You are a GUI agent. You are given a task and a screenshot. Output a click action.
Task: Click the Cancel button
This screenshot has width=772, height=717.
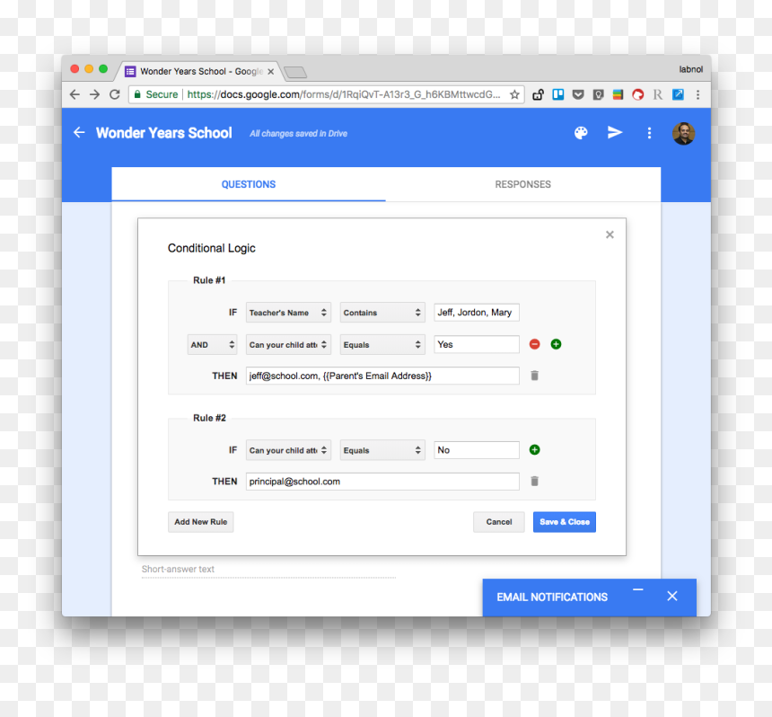click(x=499, y=522)
